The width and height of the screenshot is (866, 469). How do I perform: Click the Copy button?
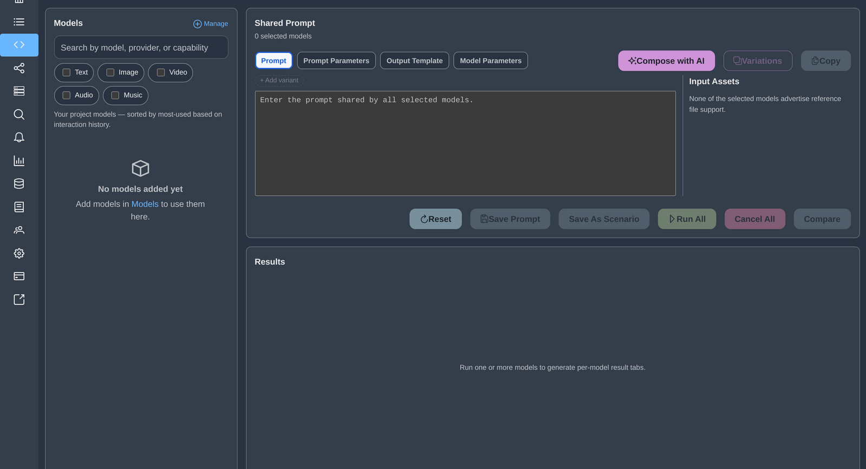coord(826,61)
